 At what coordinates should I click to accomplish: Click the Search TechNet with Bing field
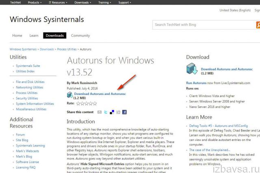tap(204, 25)
